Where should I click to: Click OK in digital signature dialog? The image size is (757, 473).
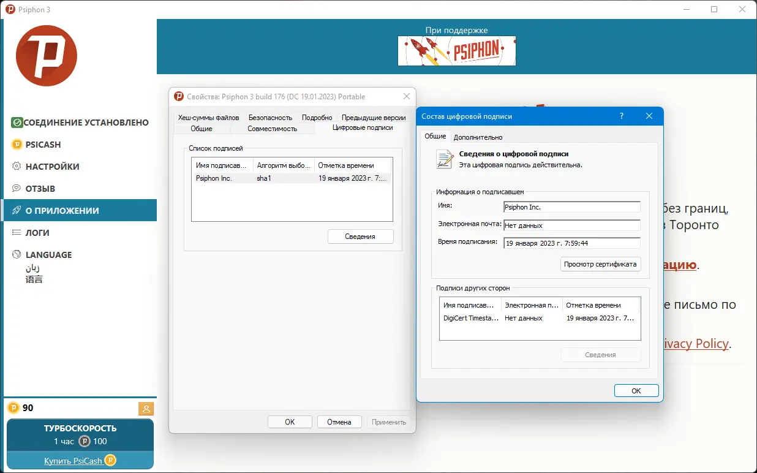636,391
